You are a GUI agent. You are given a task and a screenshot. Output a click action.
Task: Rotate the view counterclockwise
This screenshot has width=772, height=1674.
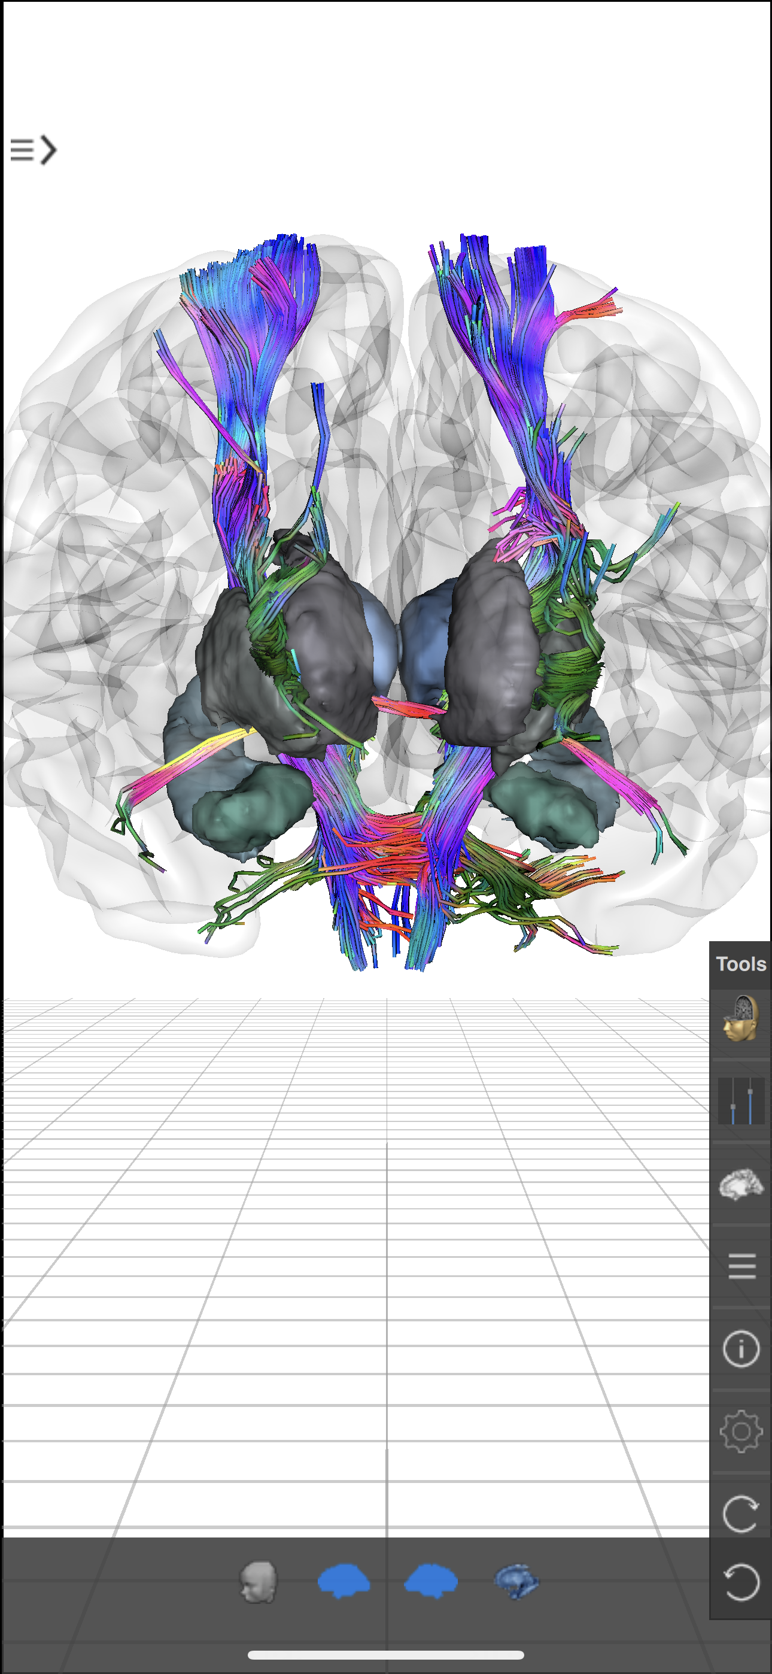(x=741, y=1582)
